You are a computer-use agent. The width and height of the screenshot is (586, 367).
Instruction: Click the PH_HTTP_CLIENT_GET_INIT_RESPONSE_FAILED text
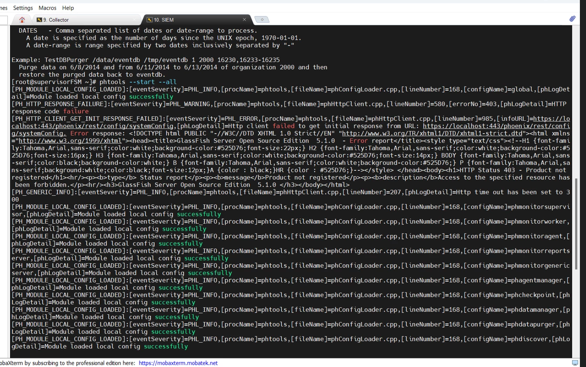click(x=85, y=119)
